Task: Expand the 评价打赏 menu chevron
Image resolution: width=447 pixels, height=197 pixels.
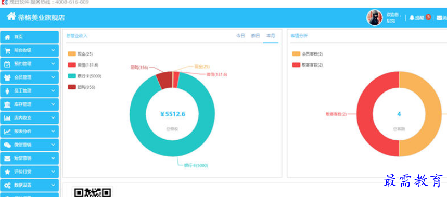Action: click(53, 172)
